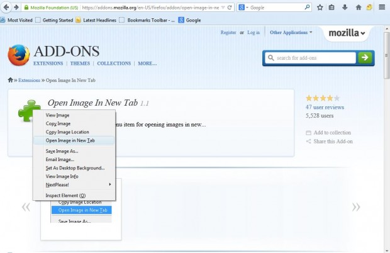Open the mozilla tab dropdown

point(347,33)
